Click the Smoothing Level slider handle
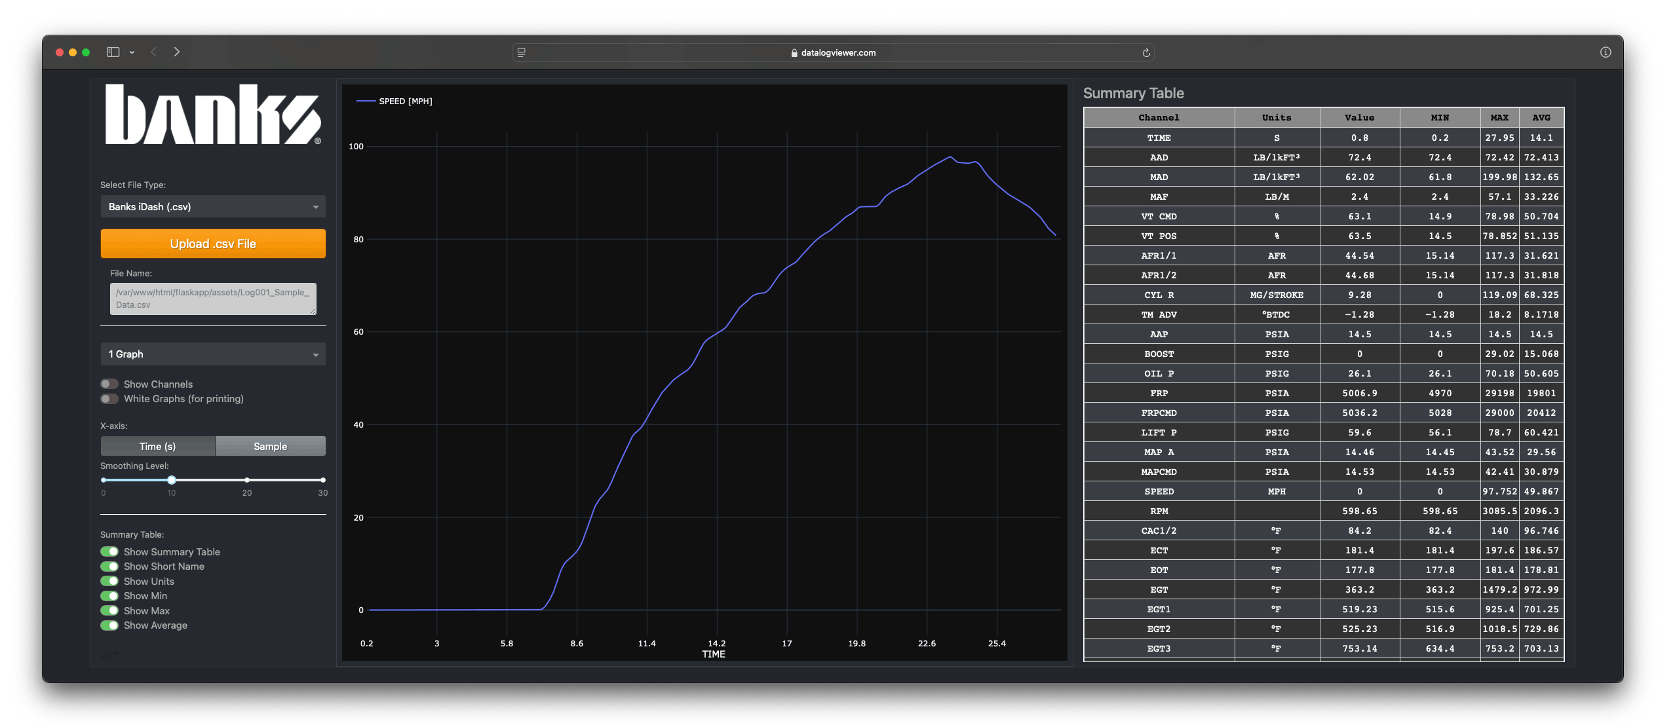Viewport: 1675px width, 723px height. [172, 480]
